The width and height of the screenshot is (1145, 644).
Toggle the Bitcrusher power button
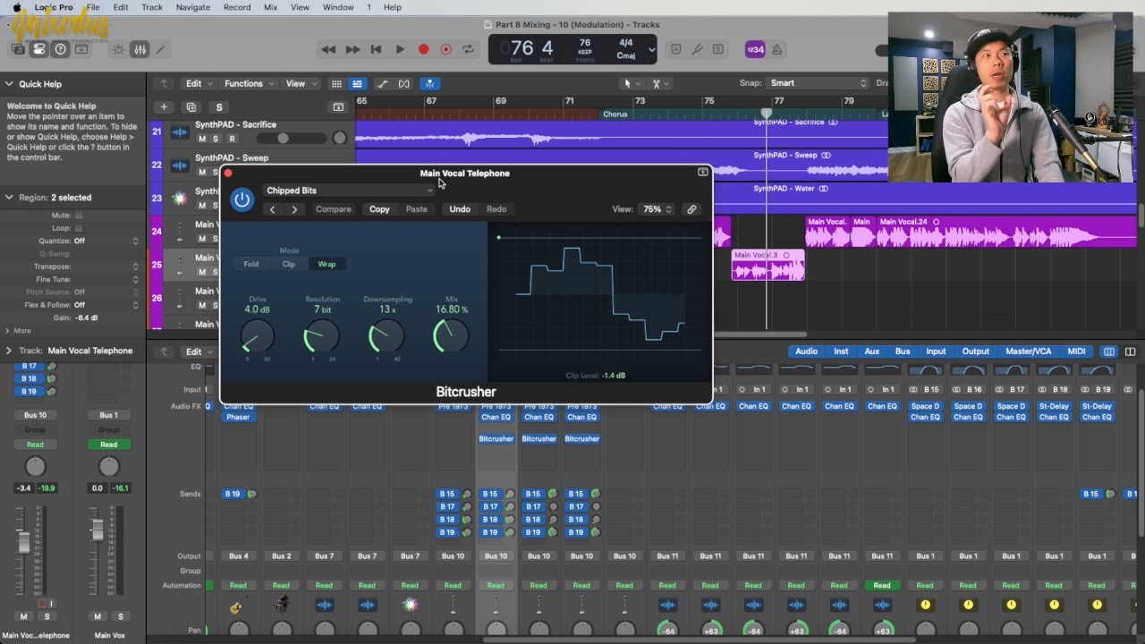pyautogui.click(x=242, y=199)
